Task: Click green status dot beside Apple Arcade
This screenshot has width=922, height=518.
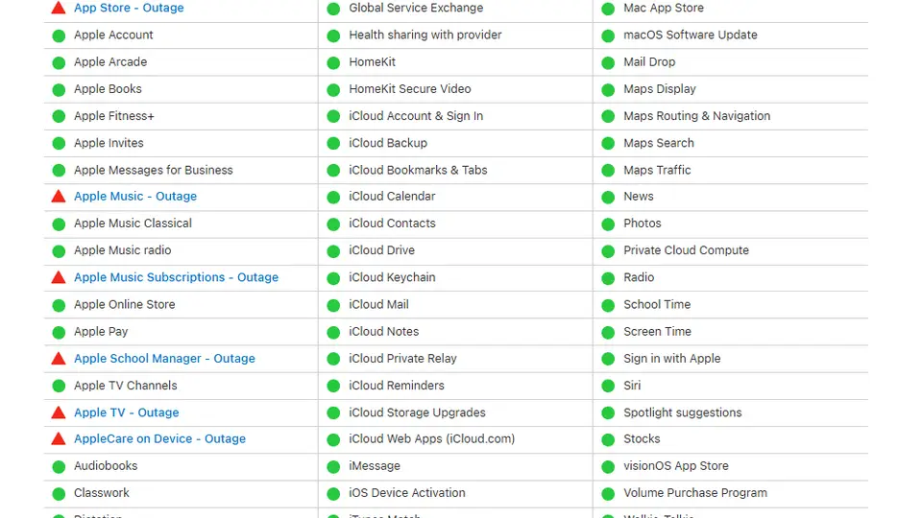Action: [59, 63]
